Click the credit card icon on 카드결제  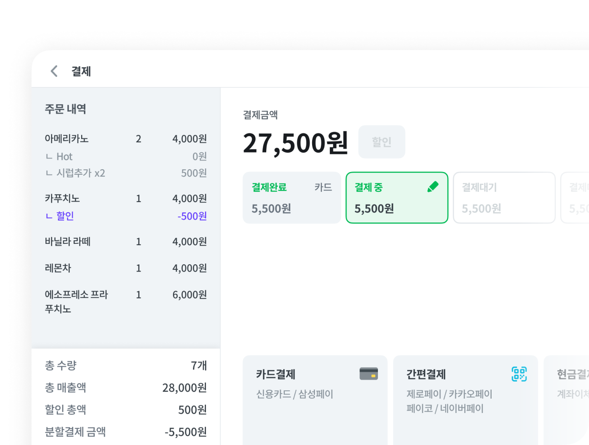pos(369,374)
